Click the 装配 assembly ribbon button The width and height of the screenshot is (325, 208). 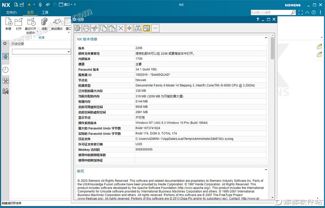coord(44,24)
